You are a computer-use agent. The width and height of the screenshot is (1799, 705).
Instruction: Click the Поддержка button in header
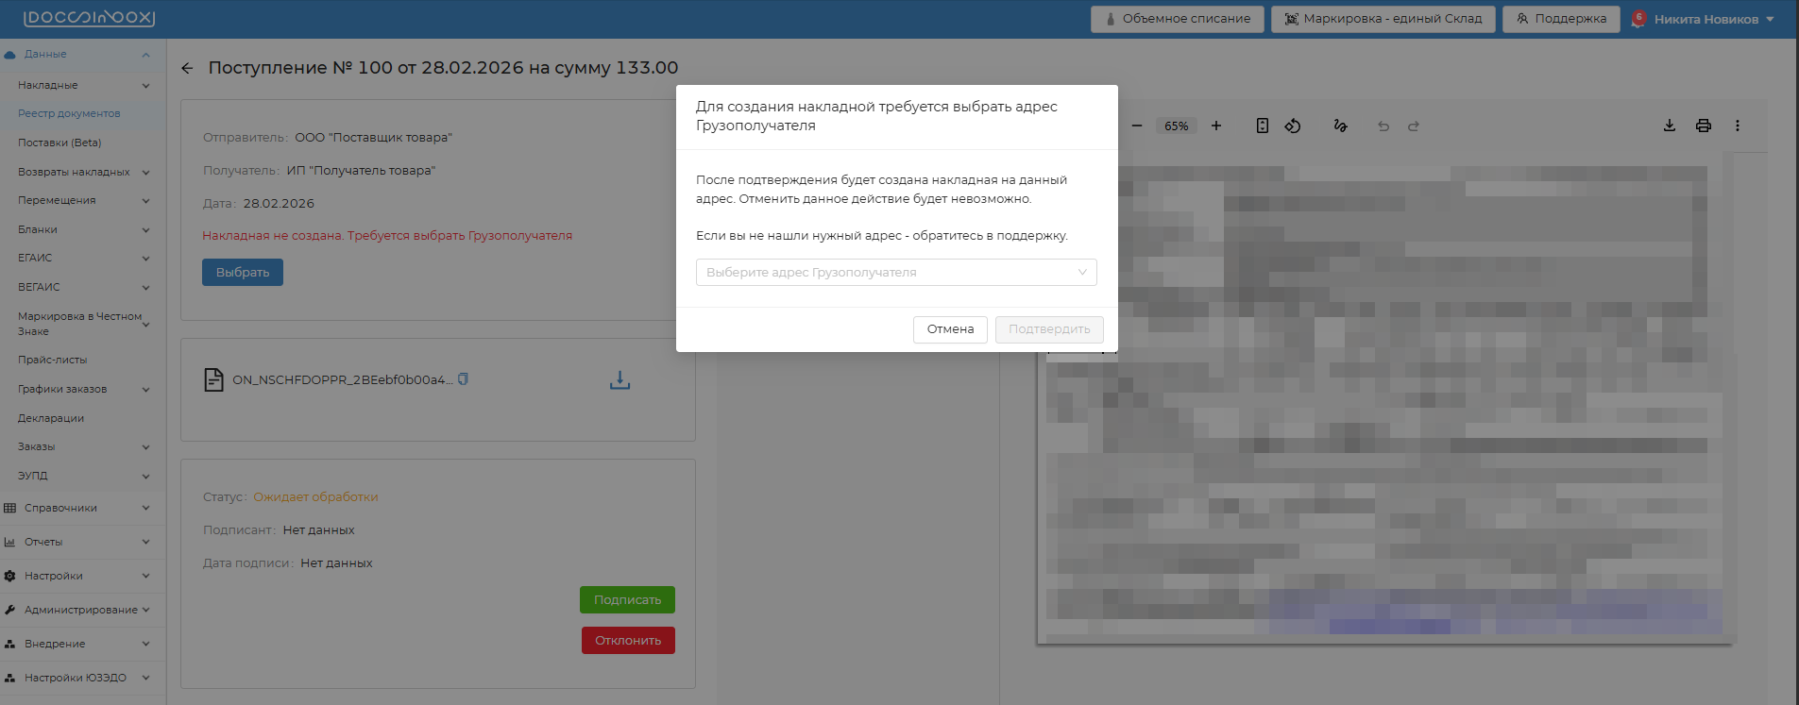1560,19
